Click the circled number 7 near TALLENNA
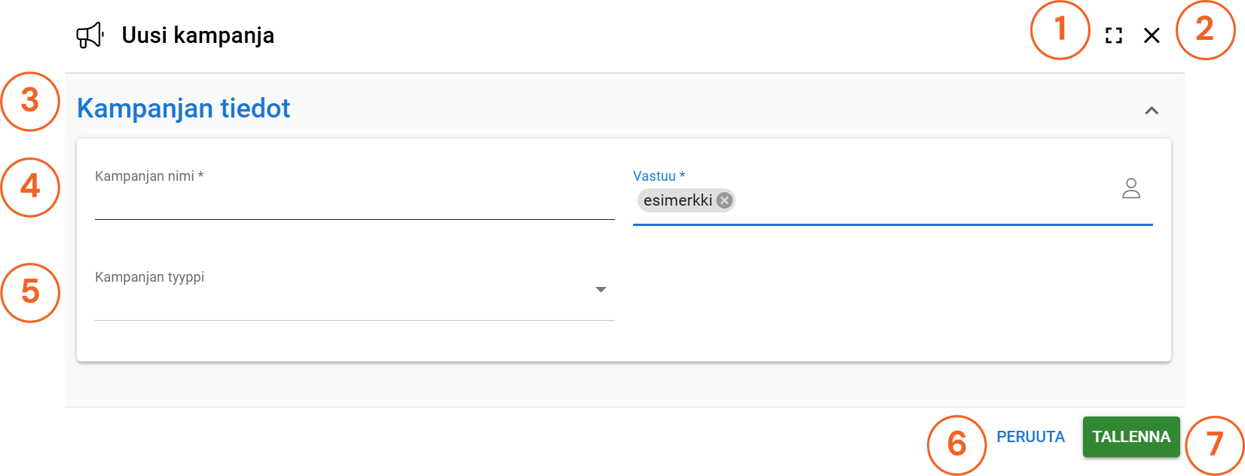The image size is (1245, 476). pyautogui.click(x=1214, y=445)
